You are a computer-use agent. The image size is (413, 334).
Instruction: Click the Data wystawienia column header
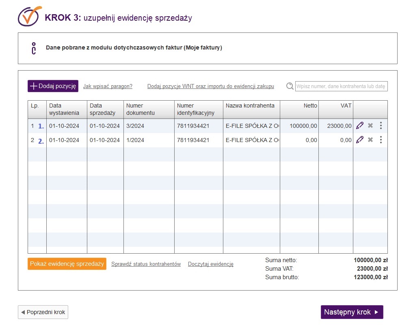coord(67,110)
